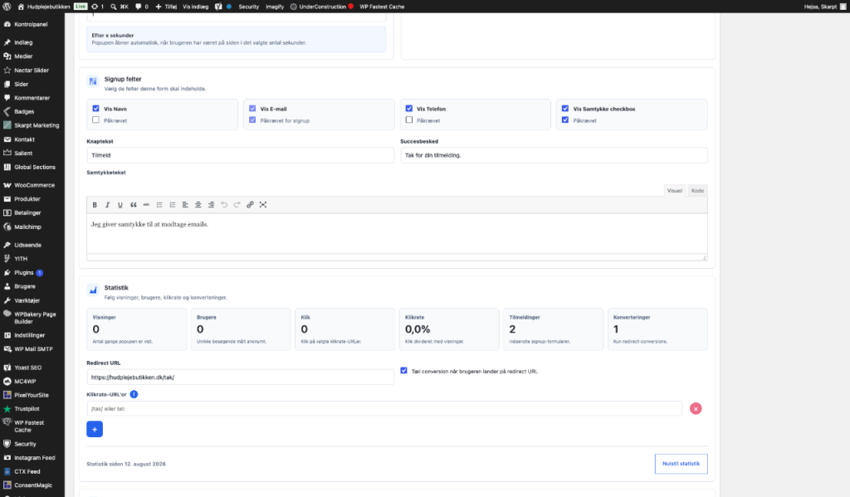Toggle the Vis E-mail checkbox
Viewport: 850px width, 497px height.
pyautogui.click(x=252, y=109)
